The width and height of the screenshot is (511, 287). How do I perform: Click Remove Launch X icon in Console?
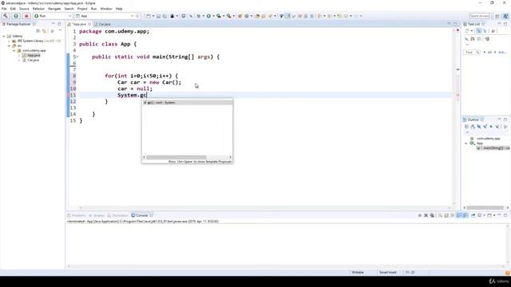(426, 215)
